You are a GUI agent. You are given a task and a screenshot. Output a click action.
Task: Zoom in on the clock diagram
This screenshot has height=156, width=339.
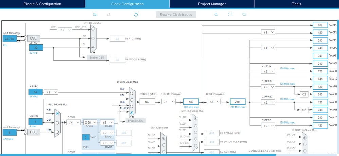216,15
